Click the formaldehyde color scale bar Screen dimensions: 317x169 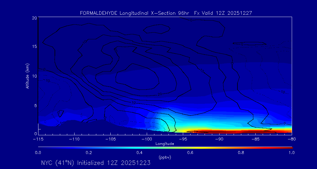point(165,148)
